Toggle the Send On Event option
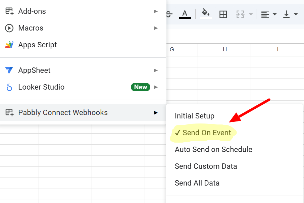304x203 pixels. pos(203,133)
